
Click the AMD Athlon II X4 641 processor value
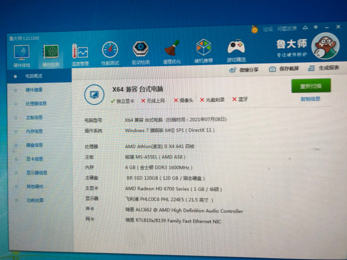tap(160, 146)
